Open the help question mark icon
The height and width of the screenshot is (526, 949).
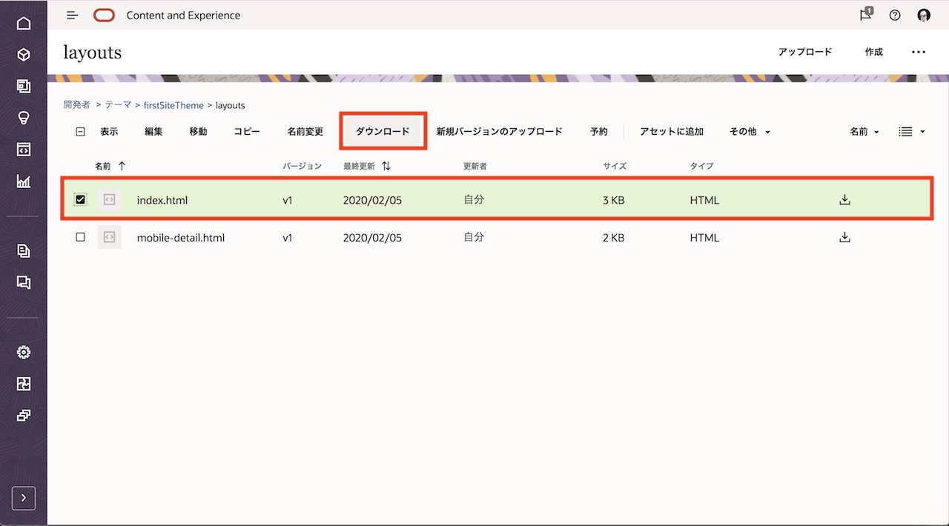coord(895,16)
